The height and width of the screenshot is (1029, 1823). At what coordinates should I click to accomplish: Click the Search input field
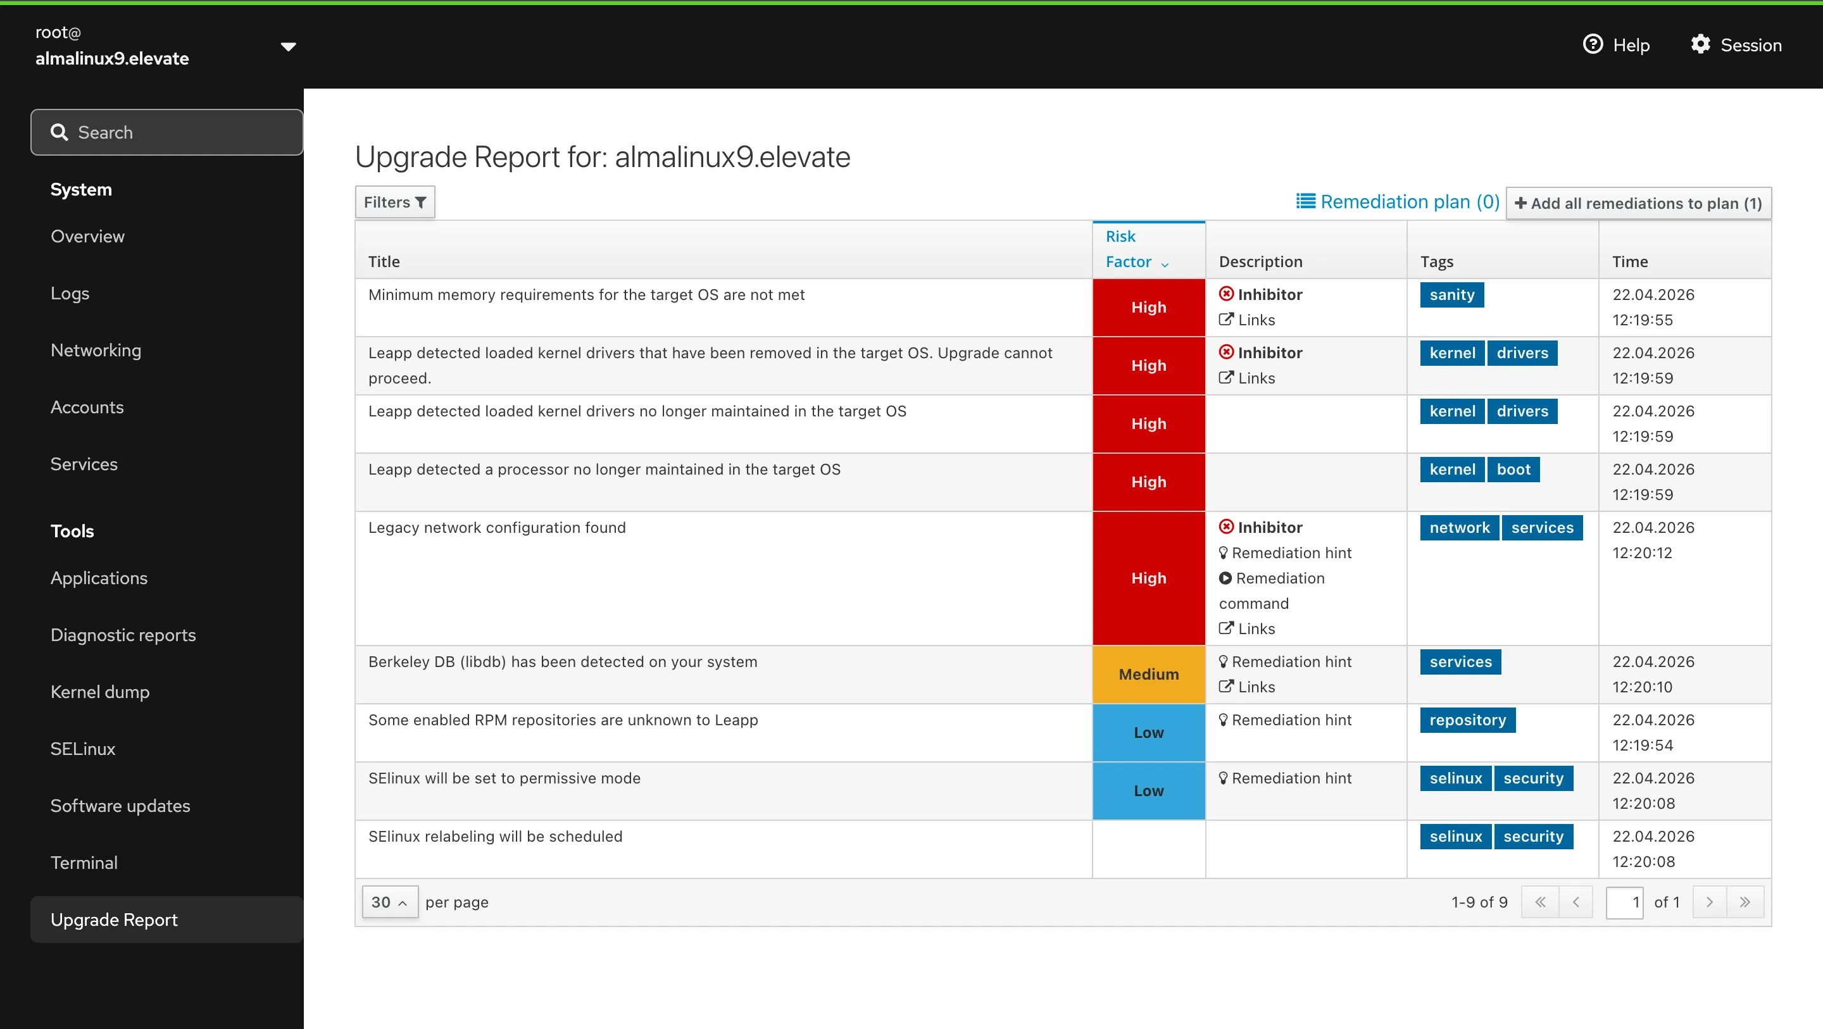point(167,132)
